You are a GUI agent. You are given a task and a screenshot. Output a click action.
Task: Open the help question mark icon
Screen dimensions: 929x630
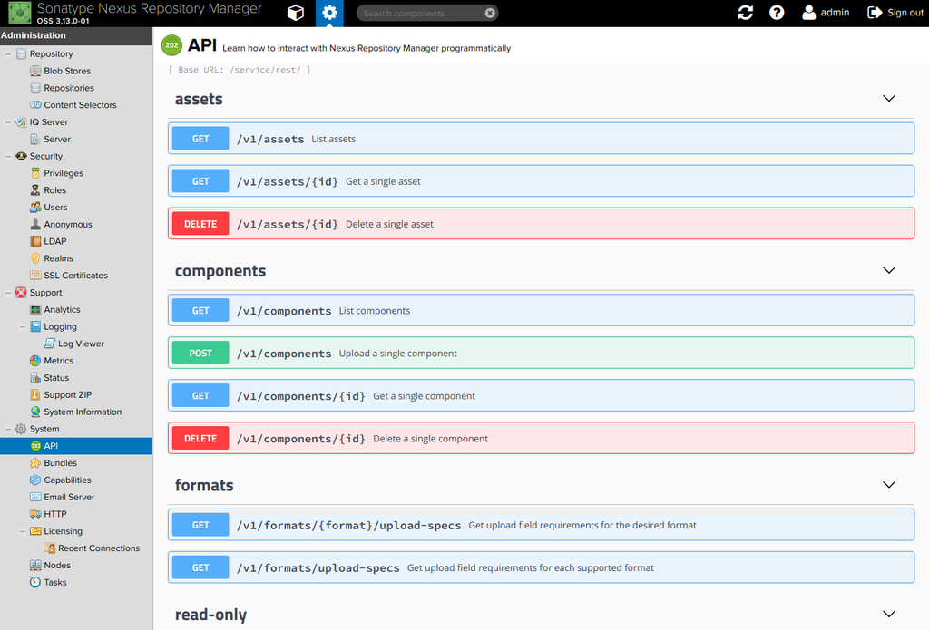tap(777, 13)
